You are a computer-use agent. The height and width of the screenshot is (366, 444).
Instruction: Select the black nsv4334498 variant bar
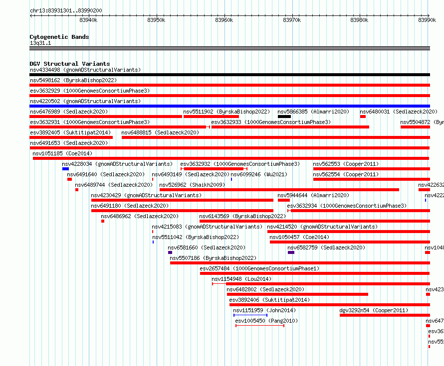[x=229, y=75]
